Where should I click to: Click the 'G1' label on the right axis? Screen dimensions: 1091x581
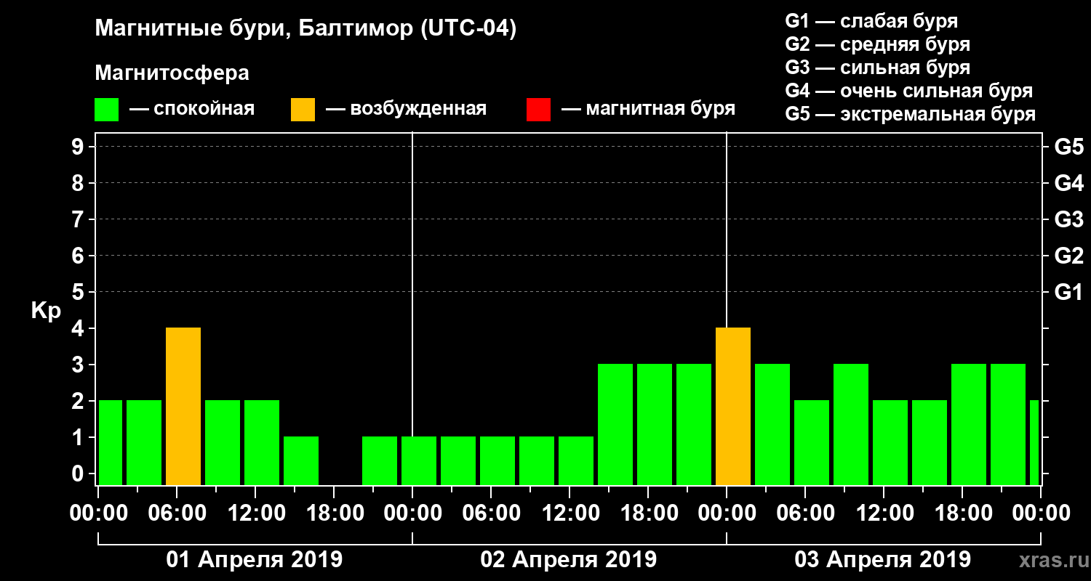[x=1068, y=292]
